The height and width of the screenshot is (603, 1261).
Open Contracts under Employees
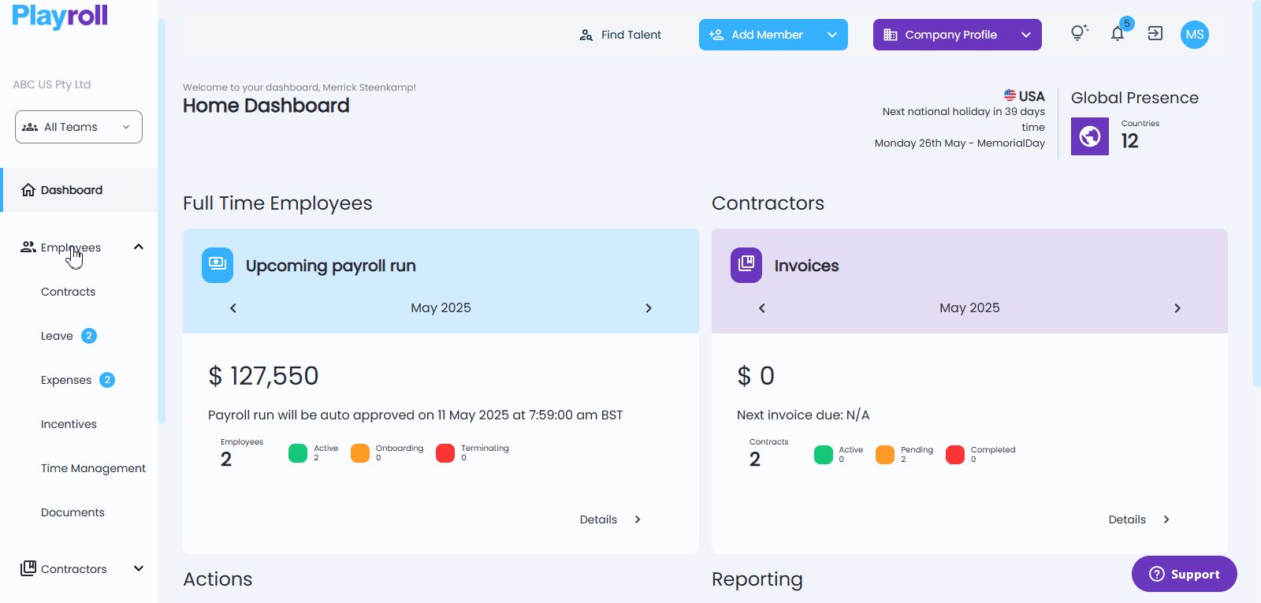pyautogui.click(x=68, y=292)
